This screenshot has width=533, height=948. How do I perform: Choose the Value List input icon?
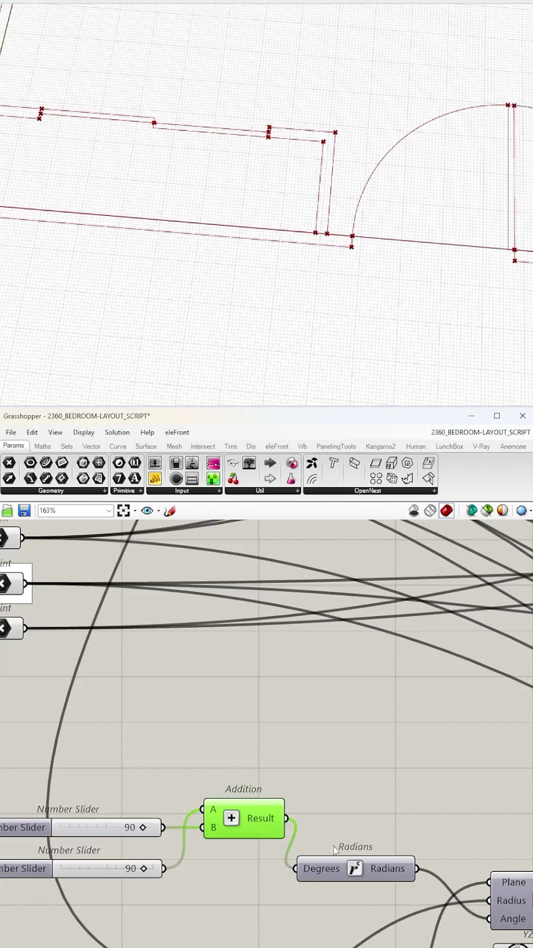[192, 478]
